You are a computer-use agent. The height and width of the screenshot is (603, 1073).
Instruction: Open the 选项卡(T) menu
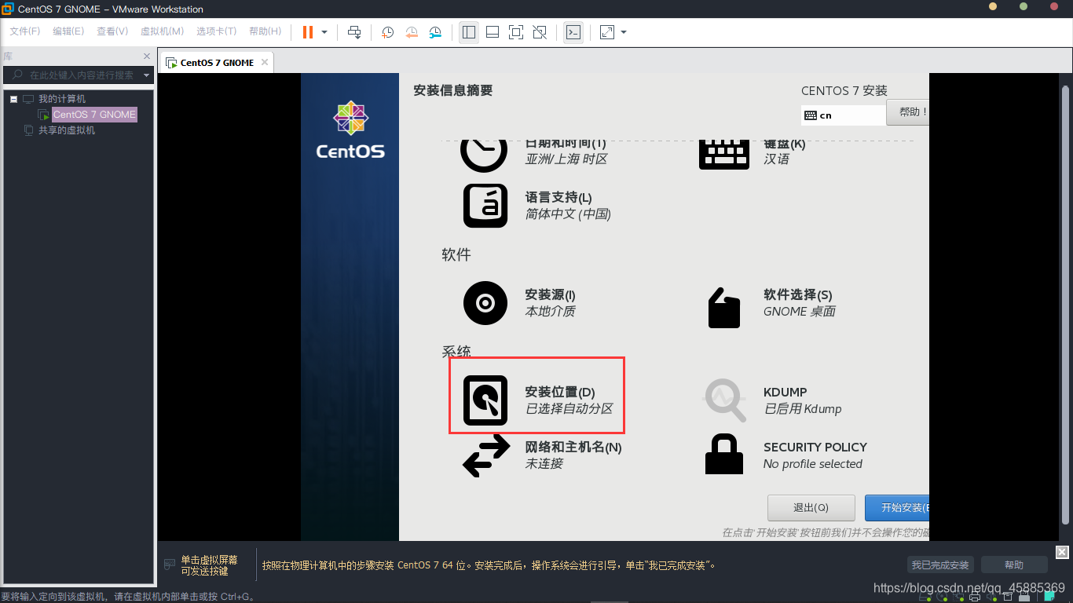(216, 31)
